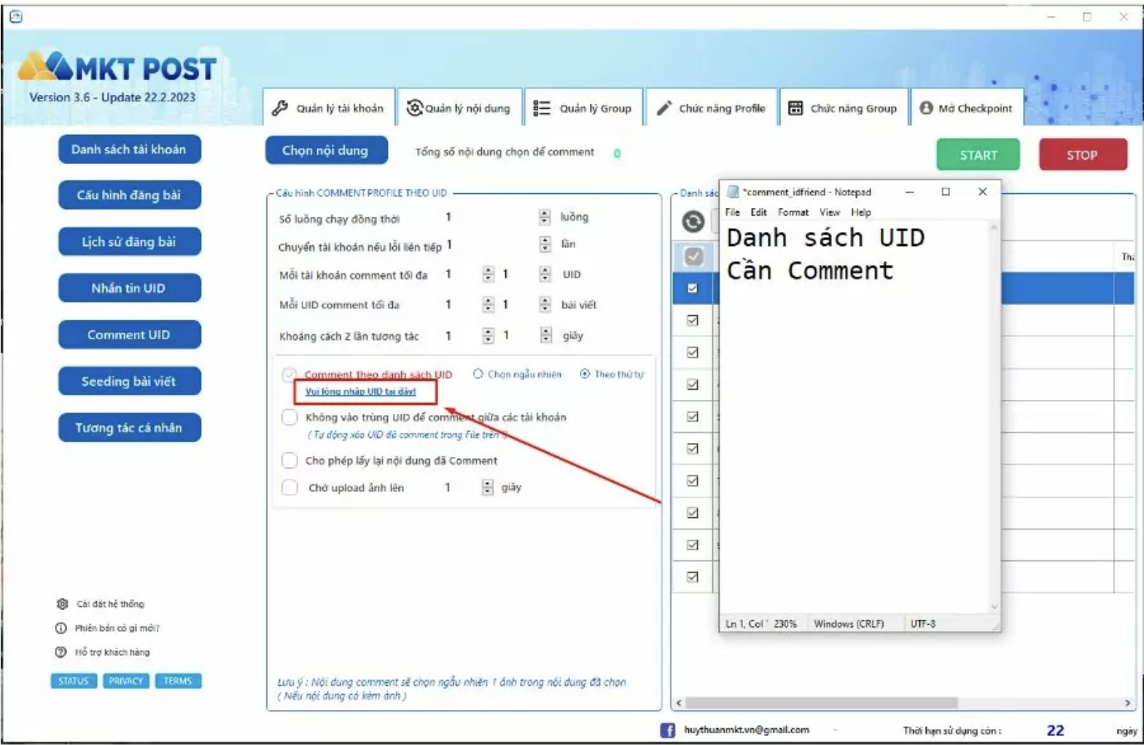
Task: Open the Quản lý tài khoản tab
Action: click(x=329, y=108)
